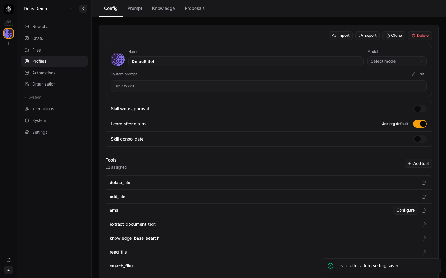Viewport: 446px width, 278px height.
Task: Toggle Skill write approval switch
Action: tap(420, 109)
